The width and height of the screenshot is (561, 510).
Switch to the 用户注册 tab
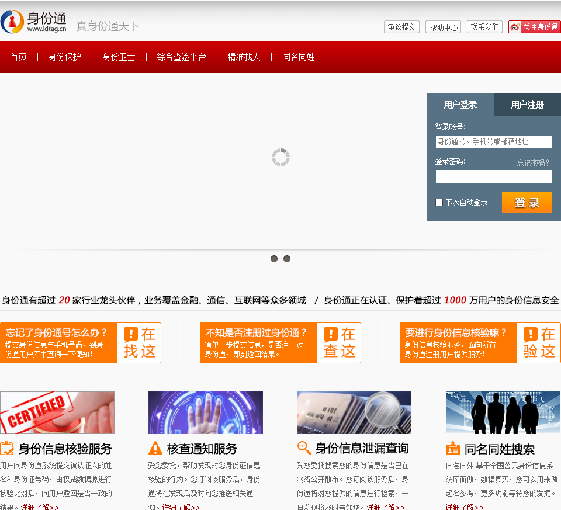pyautogui.click(x=527, y=105)
